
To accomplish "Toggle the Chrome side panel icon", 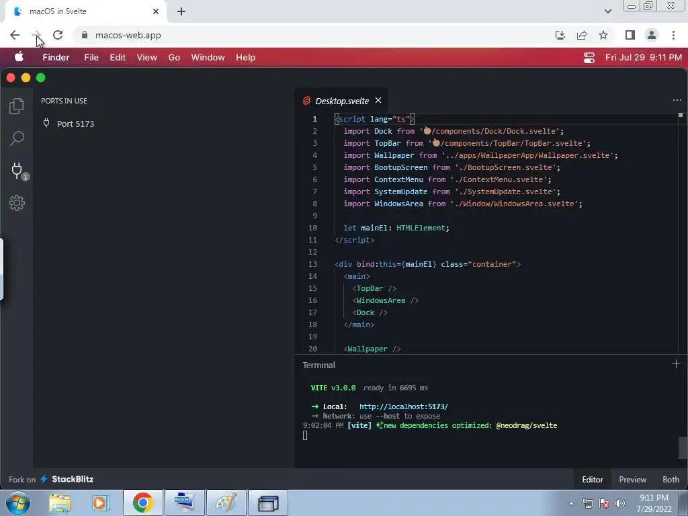I will click(630, 35).
